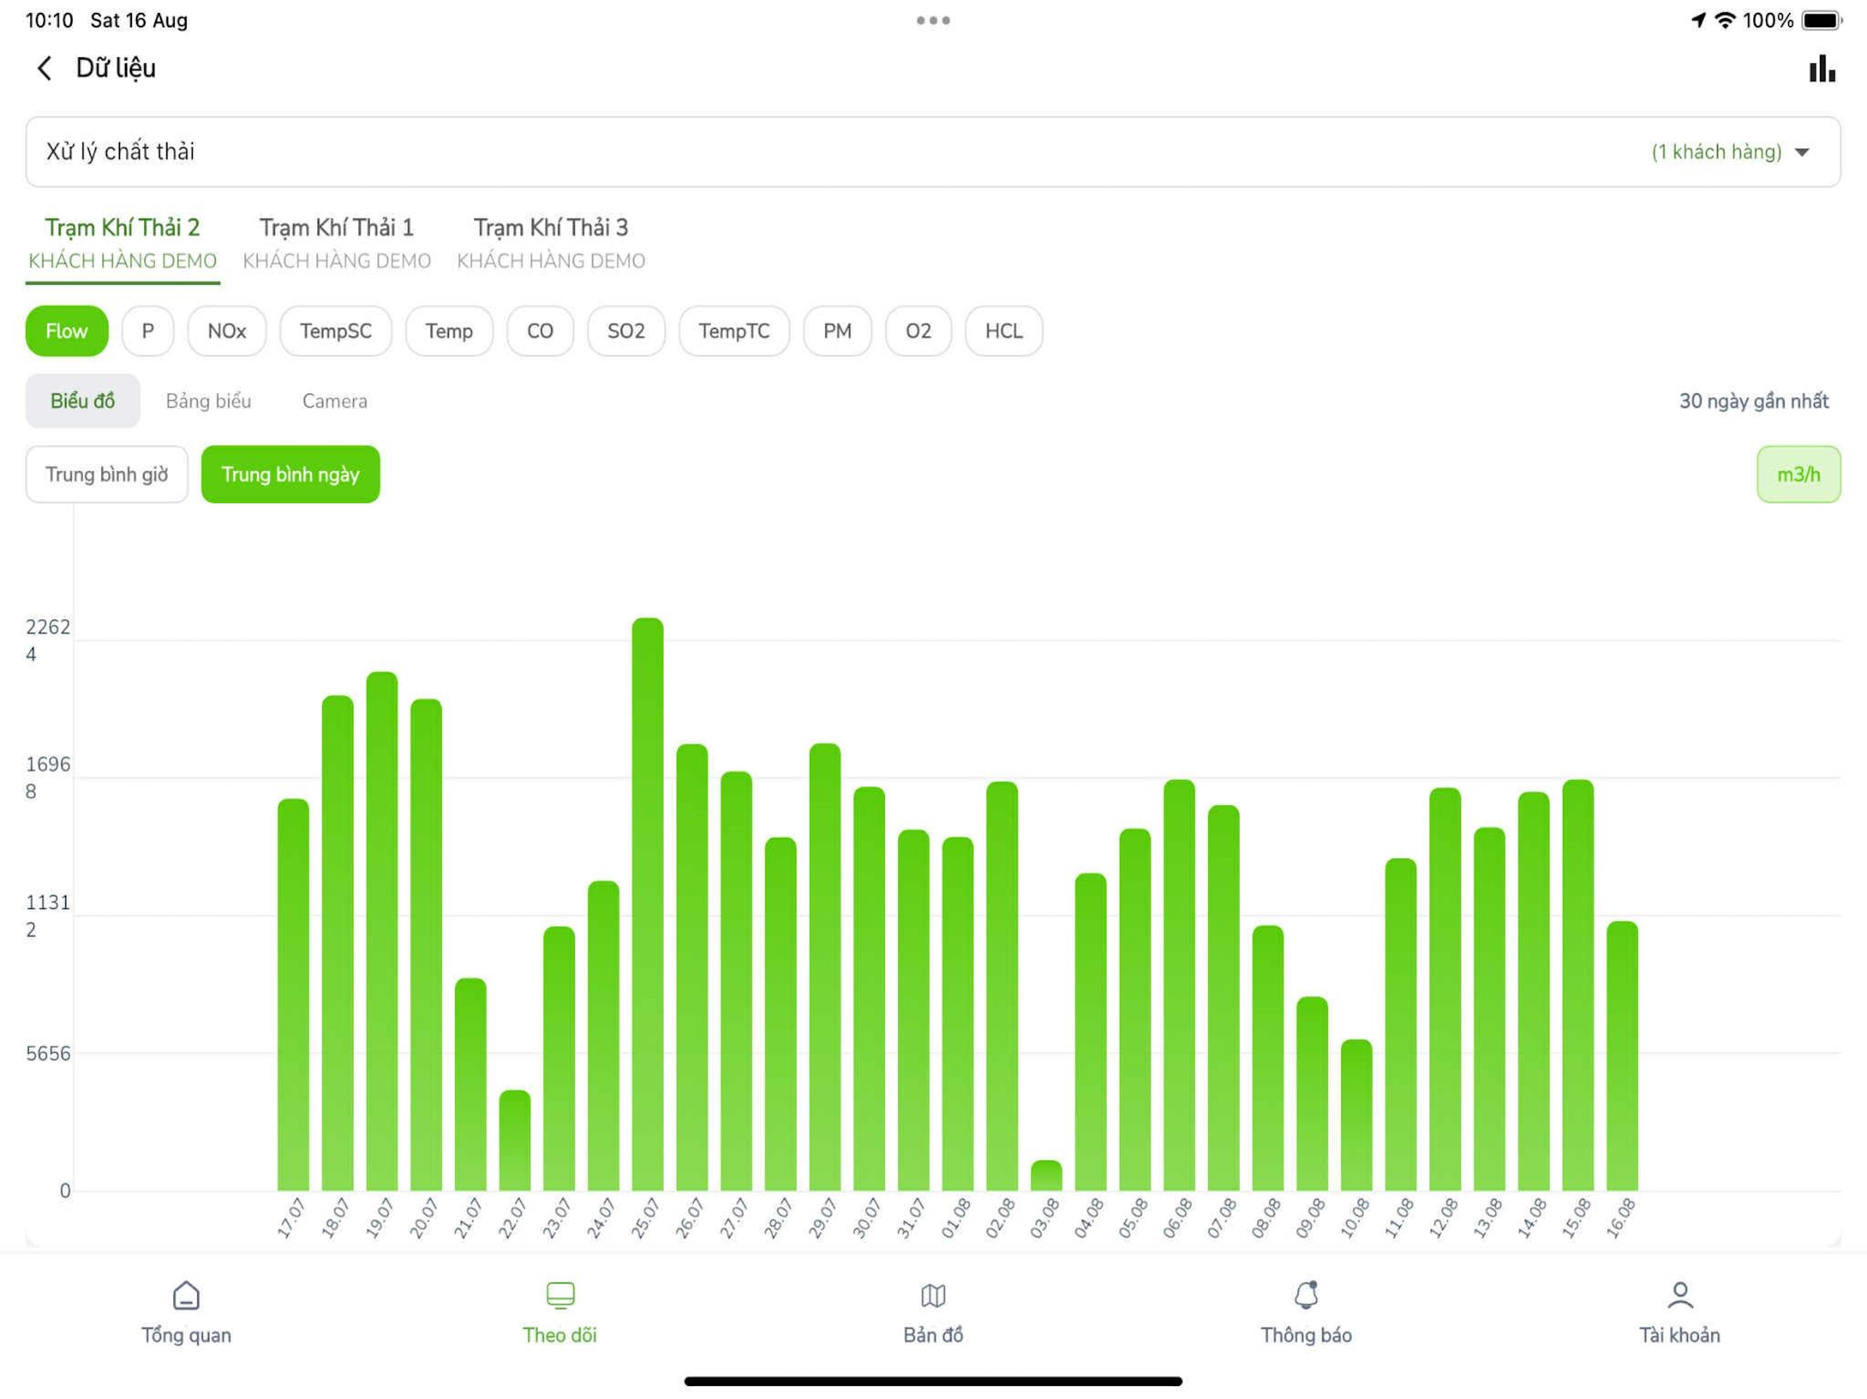Tap the three-dot multitasking indicator
This screenshot has height=1399, width=1867.
pos(933,20)
